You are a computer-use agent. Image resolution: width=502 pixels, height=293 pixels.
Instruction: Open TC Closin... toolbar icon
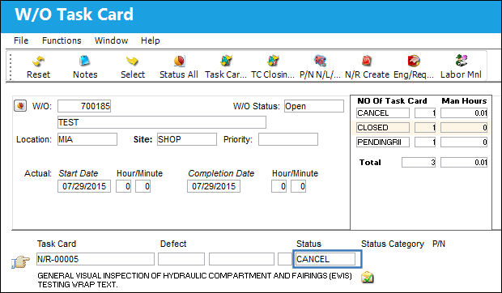pyautogui.click(x=273, y=61)
